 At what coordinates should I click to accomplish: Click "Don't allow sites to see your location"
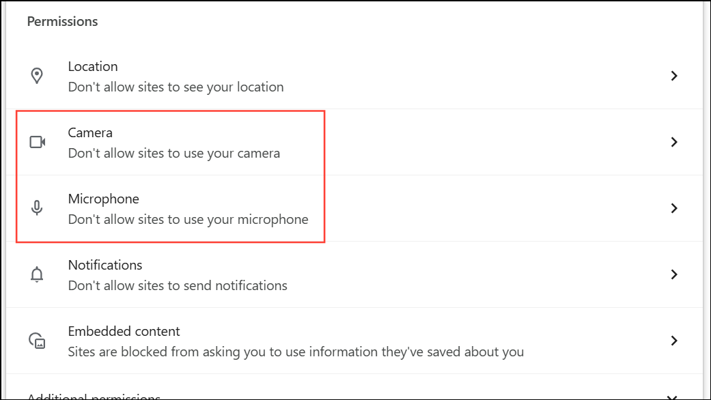point(176,87)
